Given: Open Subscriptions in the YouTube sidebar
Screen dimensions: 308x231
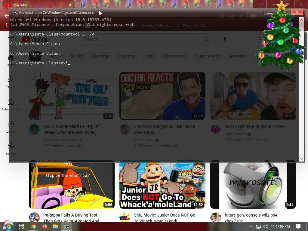Looking at the screenshot, I should pyautogui.click(x=11, y=105).
